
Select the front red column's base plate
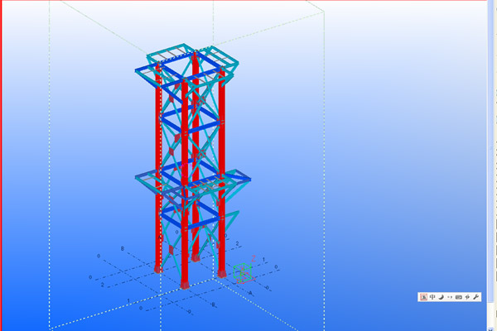[186, 283]
